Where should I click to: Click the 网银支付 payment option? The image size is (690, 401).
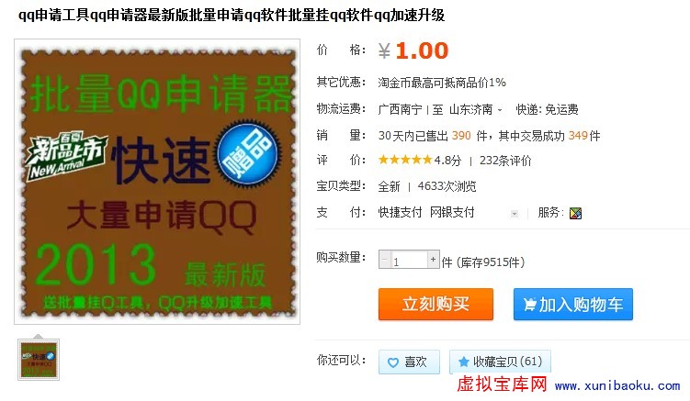452,212
